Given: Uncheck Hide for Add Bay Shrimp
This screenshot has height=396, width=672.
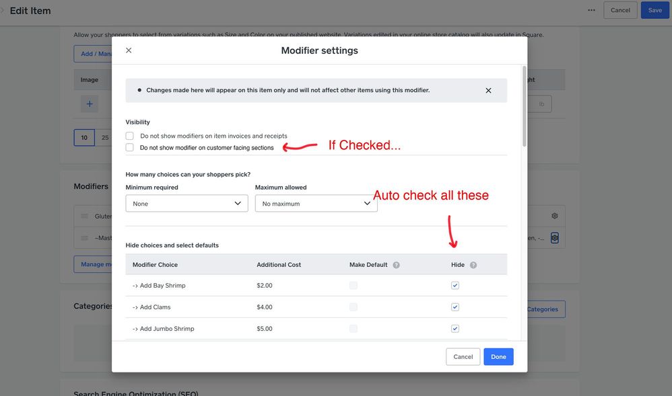Looking at the screenshot, I should pyautogui.click(x=455, y=286).
